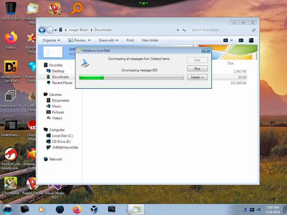Select Libraries in navigation pane
The height and width of the screenshot is (215, 287).
[55, 95]
